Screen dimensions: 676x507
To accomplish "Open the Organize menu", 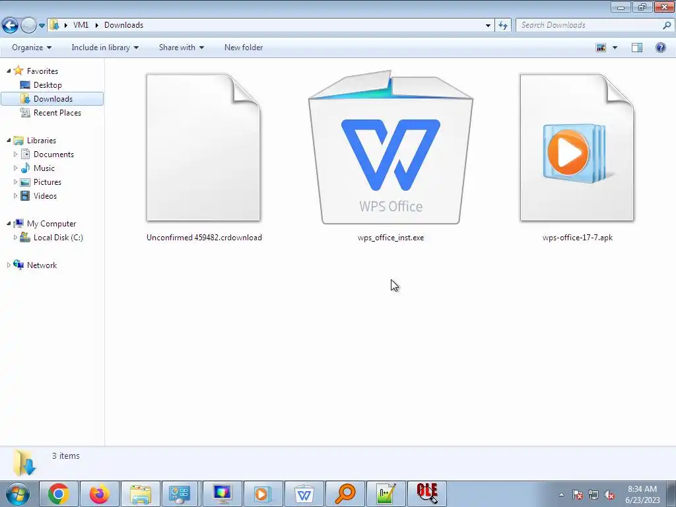I will pos(32,48).
